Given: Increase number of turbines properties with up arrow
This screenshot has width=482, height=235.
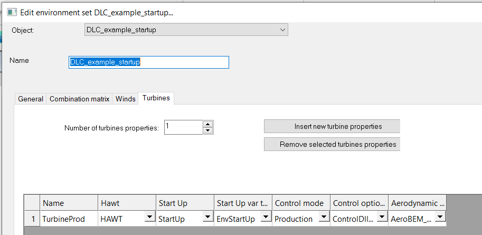Looking at the screenshot, I should tap(207, 124).
